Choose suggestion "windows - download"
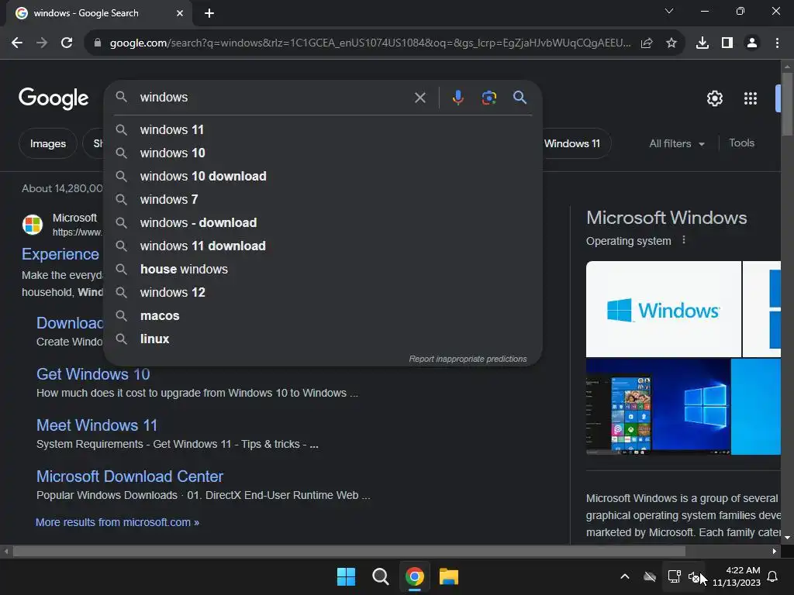The height and width of the screenshot is (595, 794). click(x=323, y=223)
